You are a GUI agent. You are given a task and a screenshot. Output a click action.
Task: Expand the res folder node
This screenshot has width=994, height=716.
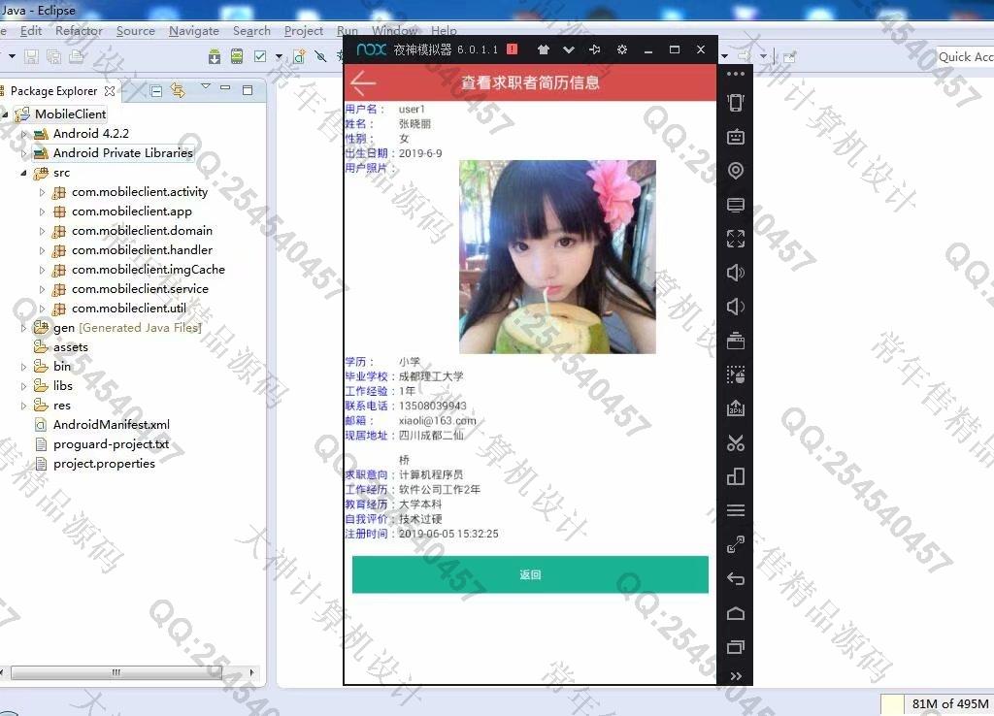(23, 406)
